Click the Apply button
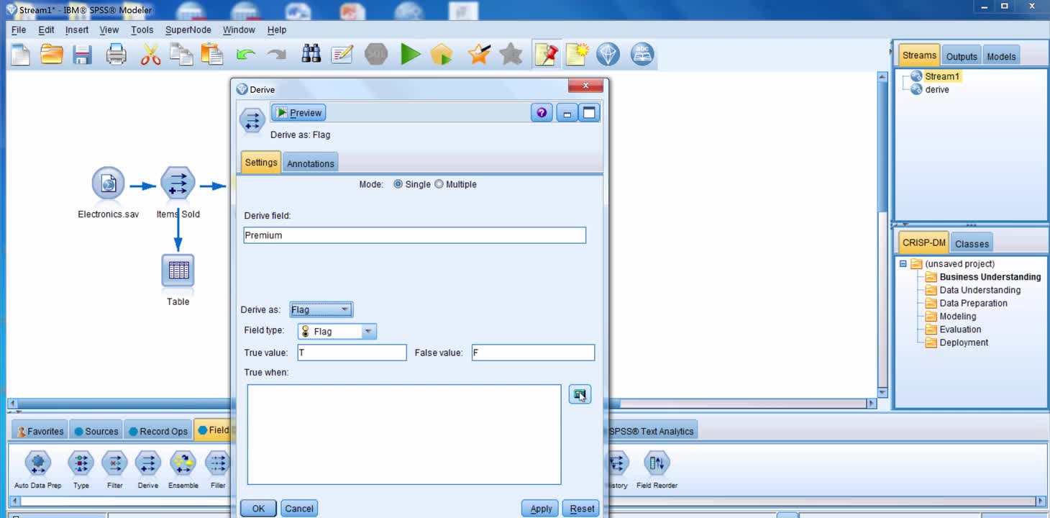1050x518 pixels. 540,509
